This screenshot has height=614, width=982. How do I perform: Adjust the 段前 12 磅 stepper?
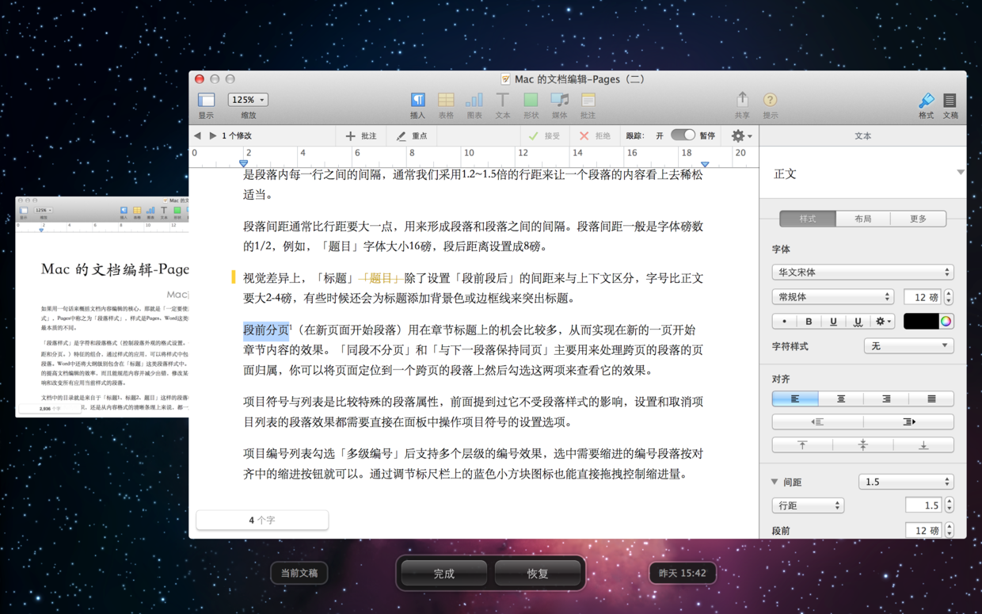949,530
